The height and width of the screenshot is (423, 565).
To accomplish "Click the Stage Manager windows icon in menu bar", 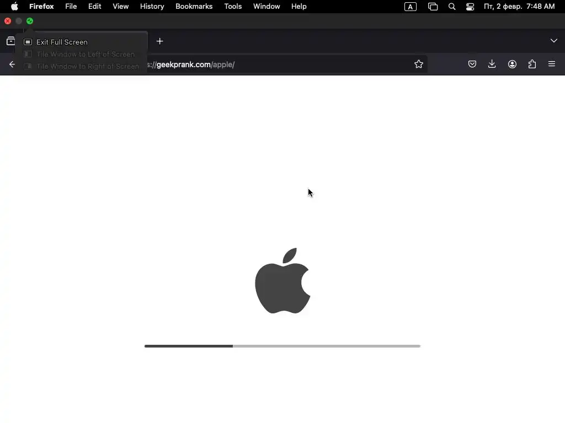I will [x=433, y=7].
